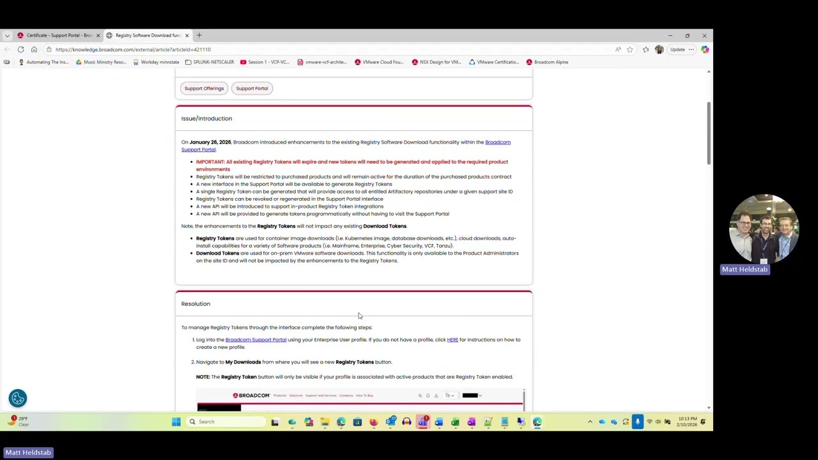Viewport: 818px width, 460px height.
Task: Open NSX Design for VM... bookmark
Action: (436, 62)
